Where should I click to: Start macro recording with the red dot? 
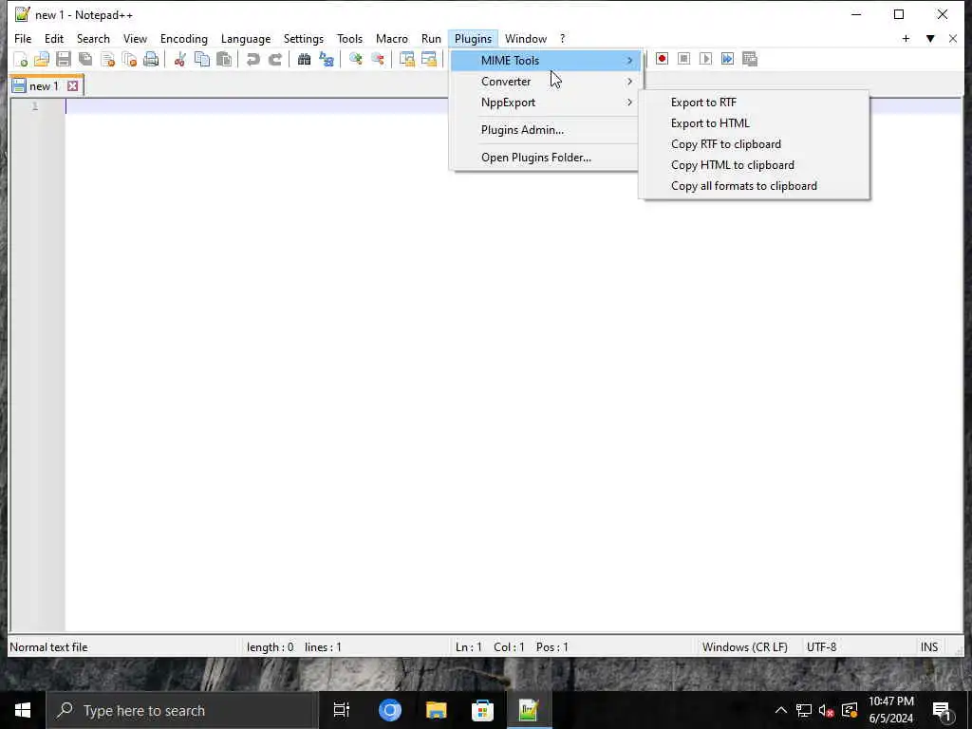click(x=662, y=59)
